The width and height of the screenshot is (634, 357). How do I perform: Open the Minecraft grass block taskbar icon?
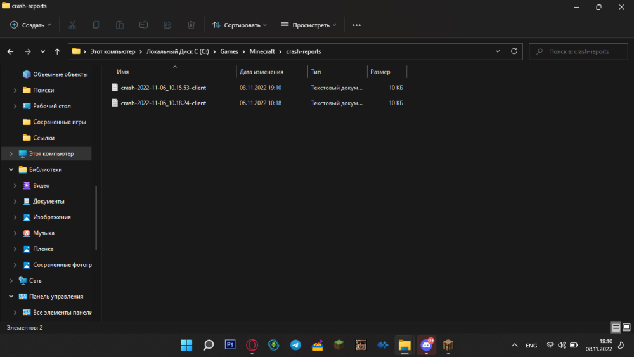coord(339,345)
